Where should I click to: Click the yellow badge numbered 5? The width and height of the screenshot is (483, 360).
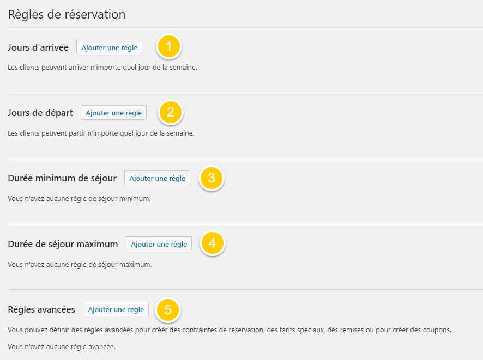coord(168,309)
